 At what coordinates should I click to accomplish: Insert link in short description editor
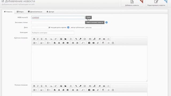[x=76, y=39]
